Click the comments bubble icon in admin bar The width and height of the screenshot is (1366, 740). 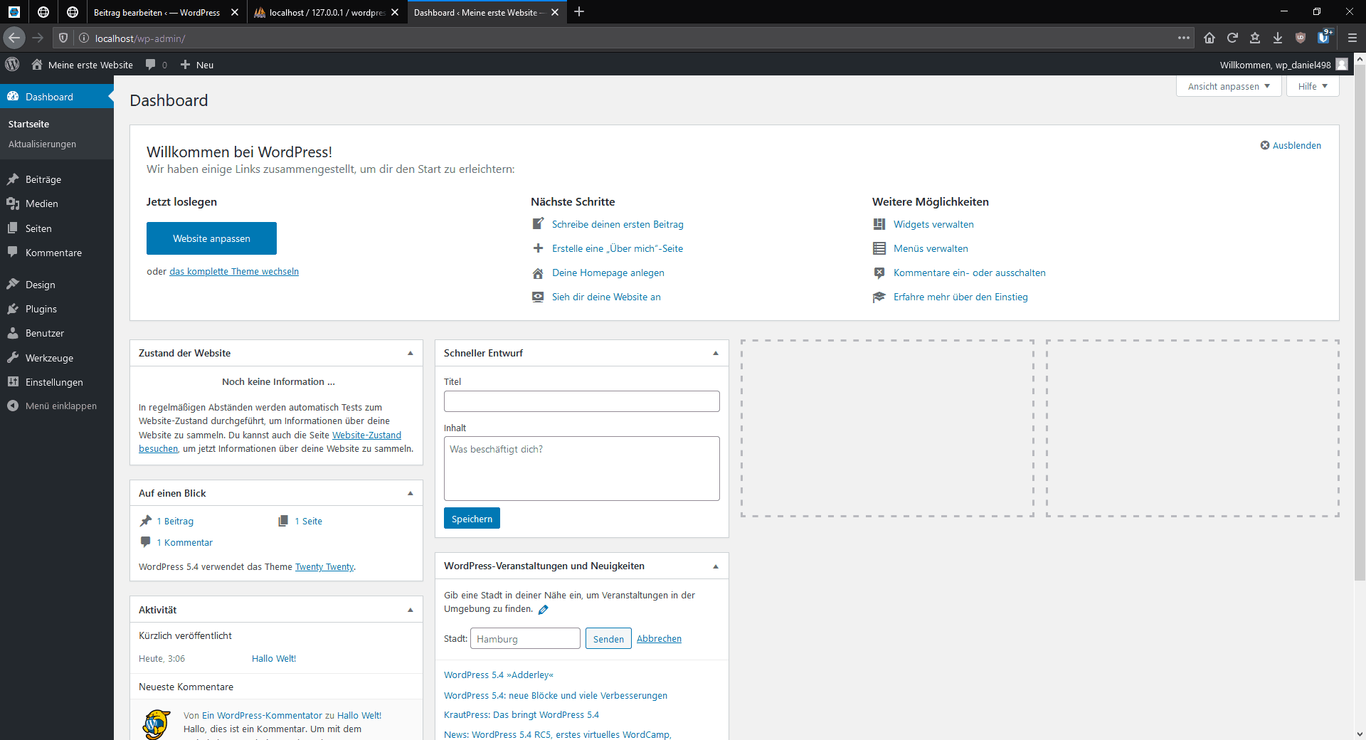click(x=151, y=65)
